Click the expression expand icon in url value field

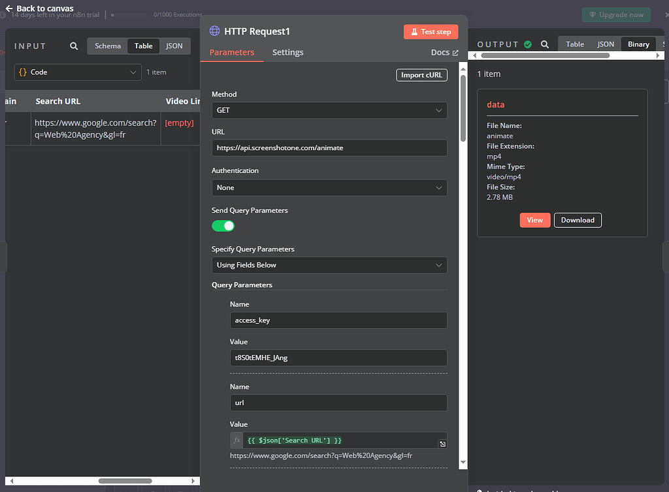click(x=442, y=444)
